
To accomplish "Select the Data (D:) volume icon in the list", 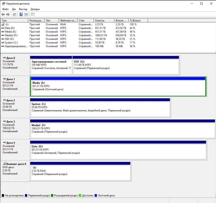I will (x=3, y=28).
